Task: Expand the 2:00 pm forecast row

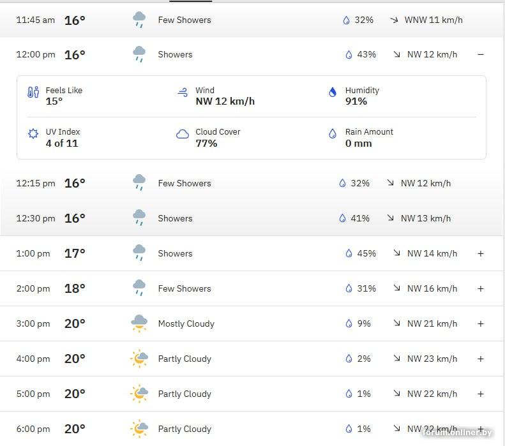Action: (x=481, y=288)
